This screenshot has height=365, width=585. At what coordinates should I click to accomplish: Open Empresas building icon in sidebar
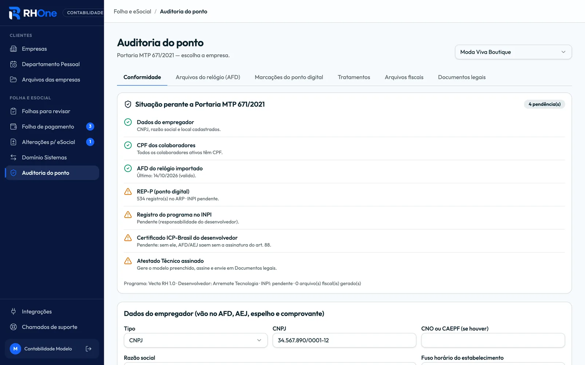tap(14, 49)
